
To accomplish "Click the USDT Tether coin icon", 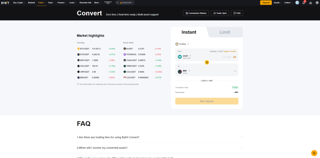I will [180, 57].
